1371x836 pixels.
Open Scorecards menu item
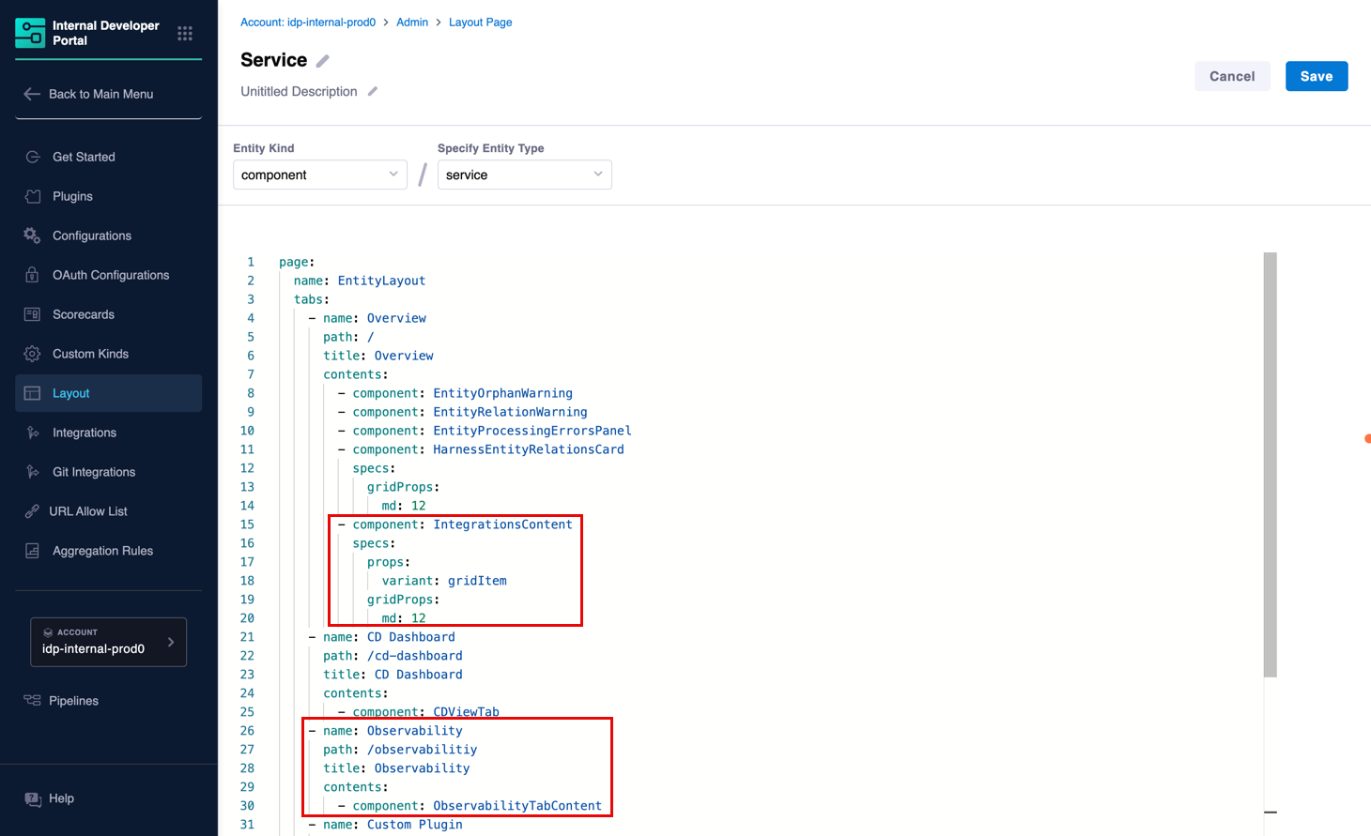point(109,314)
